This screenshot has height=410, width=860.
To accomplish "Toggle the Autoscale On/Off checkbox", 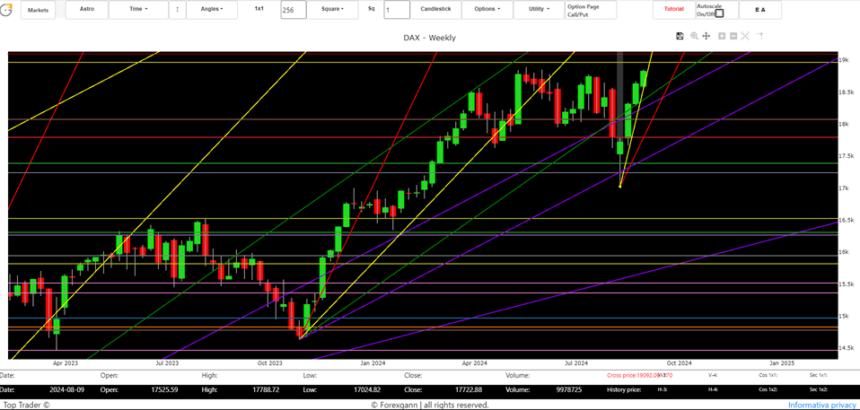I will (x=719, y=13).
